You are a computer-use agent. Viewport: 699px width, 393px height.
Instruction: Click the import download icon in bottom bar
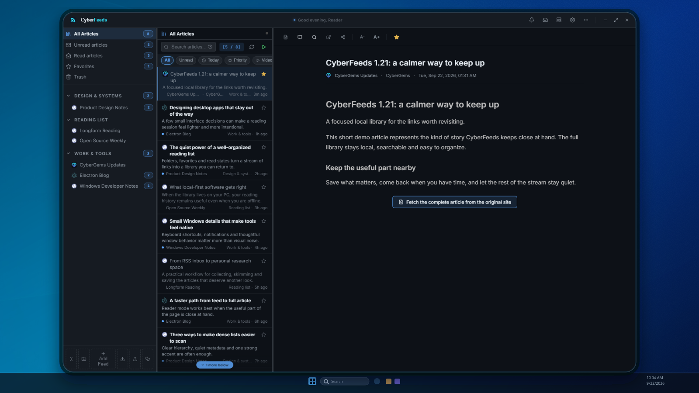pos(122,359)
